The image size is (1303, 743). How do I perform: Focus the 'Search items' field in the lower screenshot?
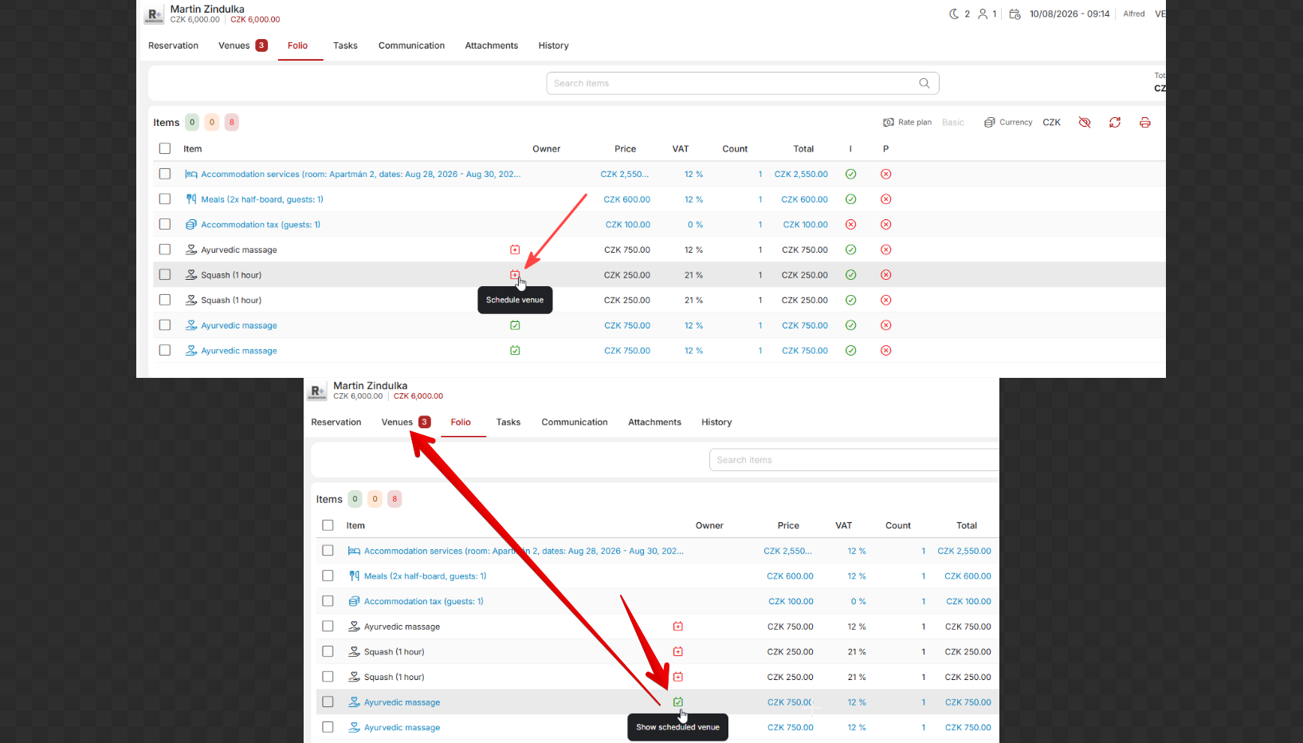[x=854, y=460]
